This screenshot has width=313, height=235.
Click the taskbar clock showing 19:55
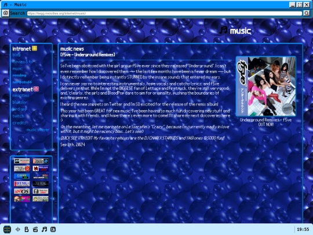click(x=303, y=229)
